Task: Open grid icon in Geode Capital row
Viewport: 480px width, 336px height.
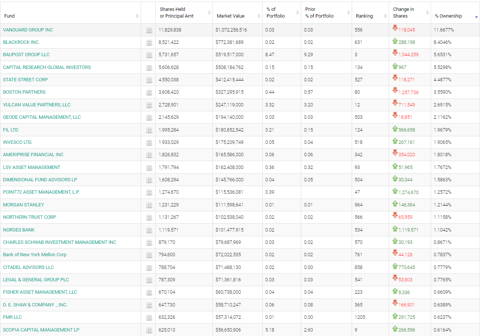Action: tap(149, 118)
